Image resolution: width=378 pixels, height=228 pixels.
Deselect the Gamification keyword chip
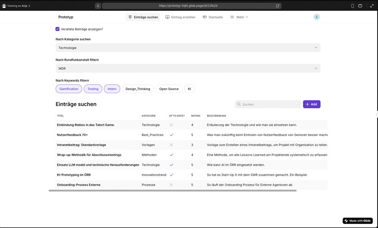click(69, 89)
